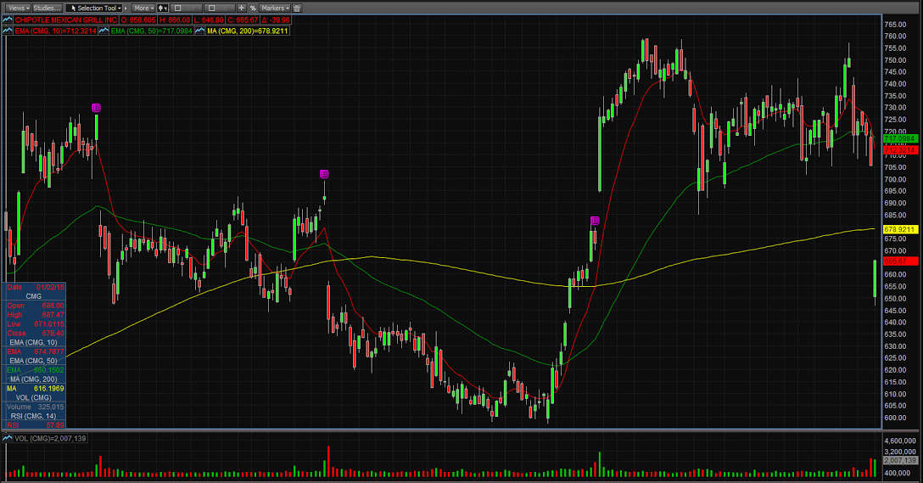Image resolution: width=923 pixels, height=483 pixels.
Task: Toggle the crosshair cursor icon
Action: (242, 8)
